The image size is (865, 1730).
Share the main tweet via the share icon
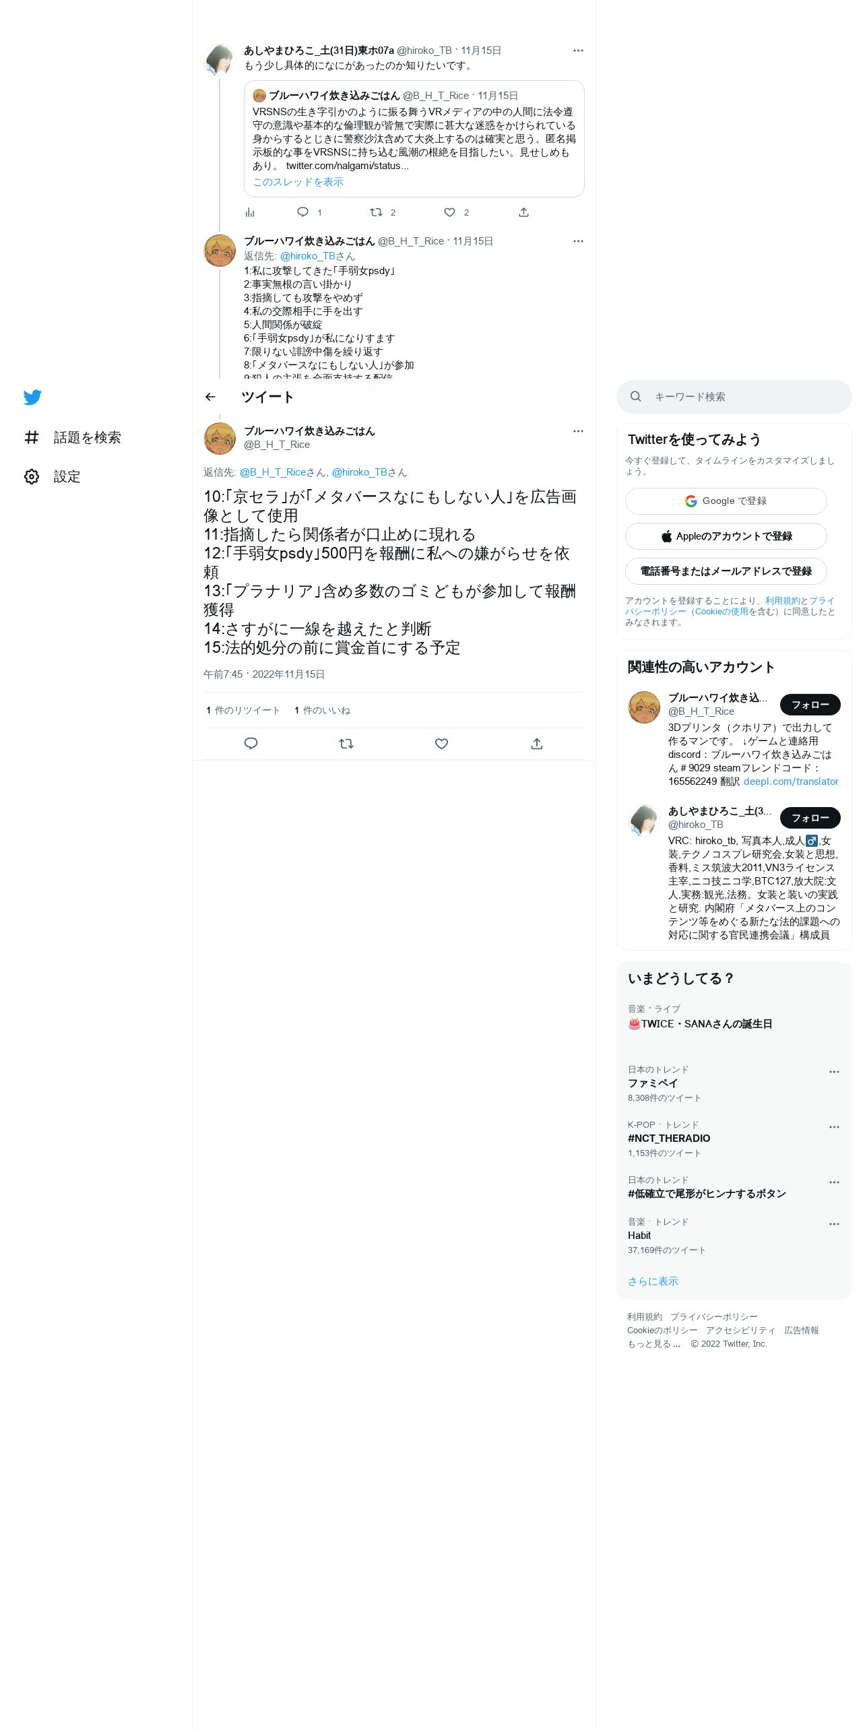tap(537, 744)
